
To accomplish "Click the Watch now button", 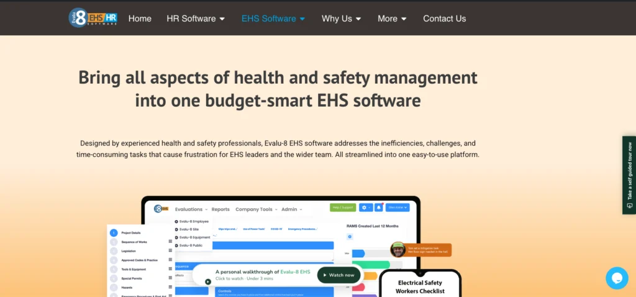I will (338, 275).
